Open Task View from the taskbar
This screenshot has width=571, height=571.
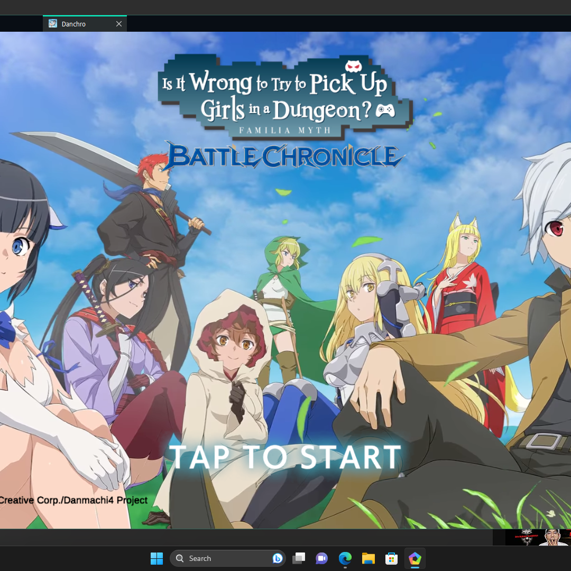coord(299,558)
